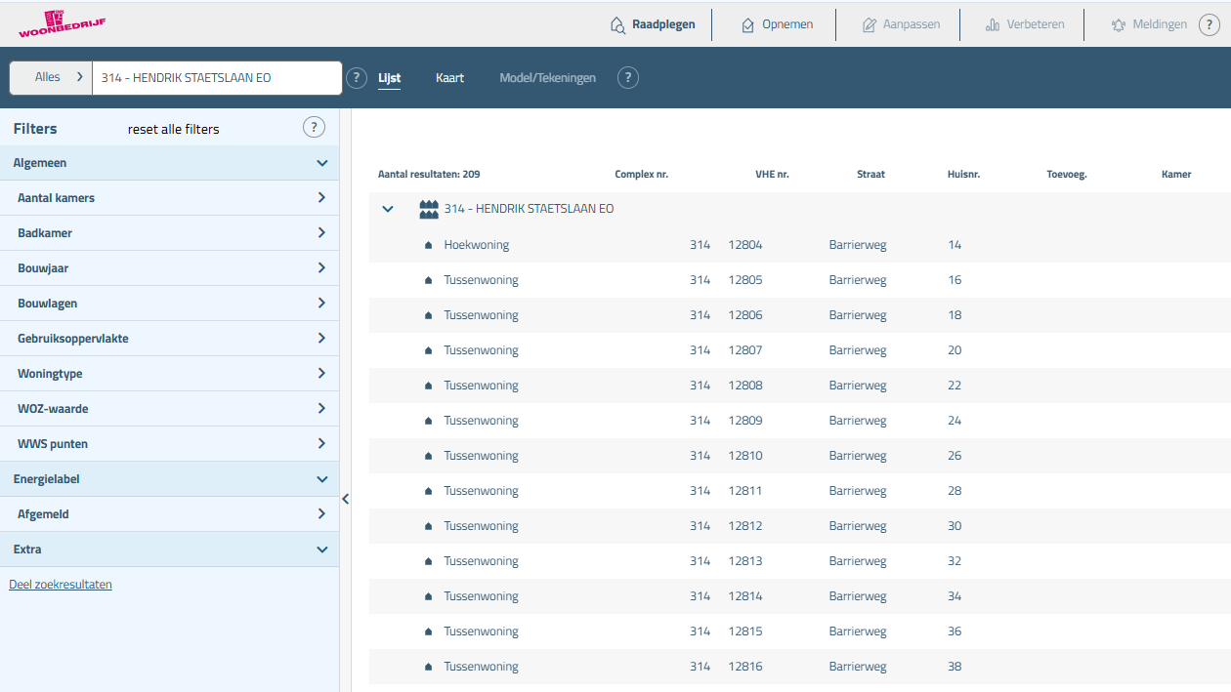
Task: Open the Raadplegen section
Action: [653, 24]
